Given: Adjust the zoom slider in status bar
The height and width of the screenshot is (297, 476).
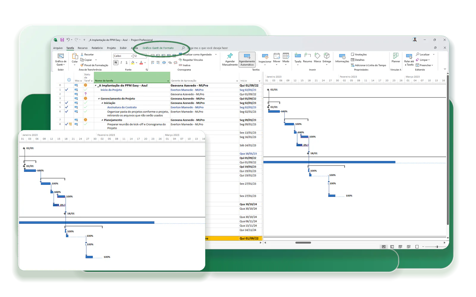Looking at the screenshot, I should point(437,247).
